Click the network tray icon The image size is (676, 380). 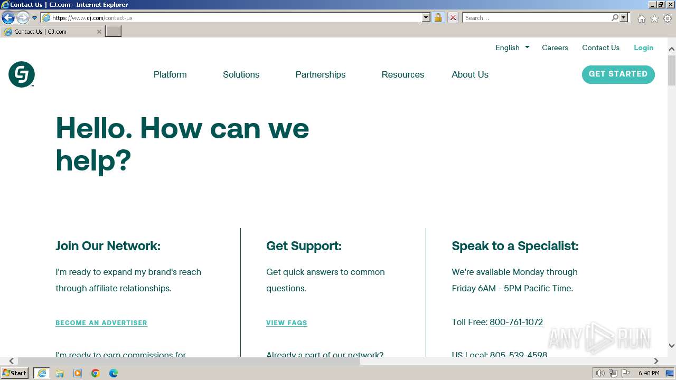(613, 373)
